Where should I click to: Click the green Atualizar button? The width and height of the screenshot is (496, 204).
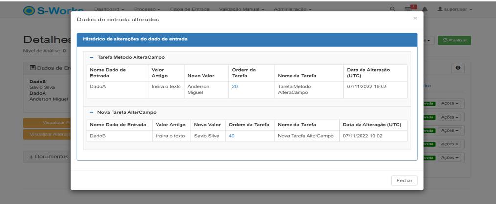454,41
